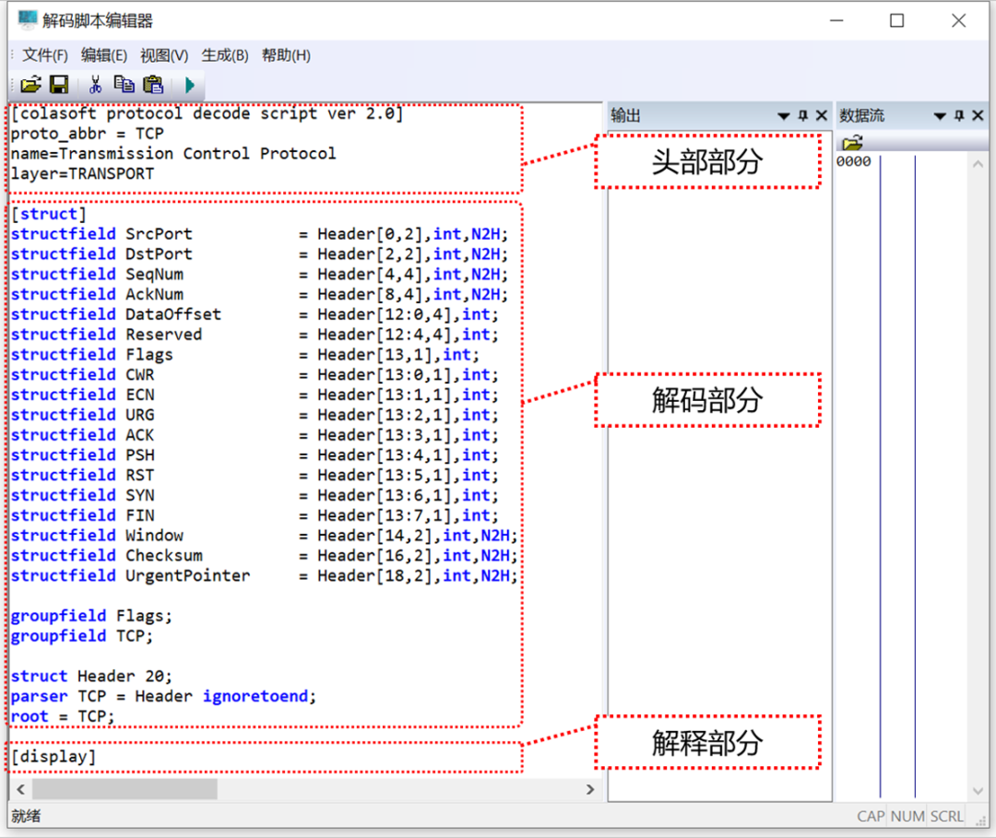Screen dimensions: 996x838
Task: Click the Cut scissors icon
Action: click(94, 85)
